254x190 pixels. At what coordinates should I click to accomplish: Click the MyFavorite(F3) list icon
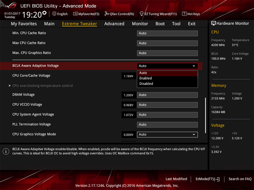click(x=75, y=14)
